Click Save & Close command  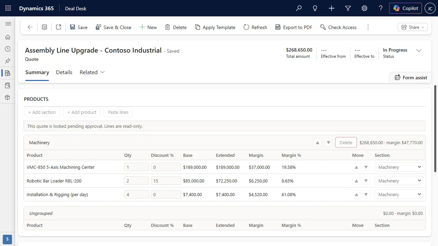point(113,27)
